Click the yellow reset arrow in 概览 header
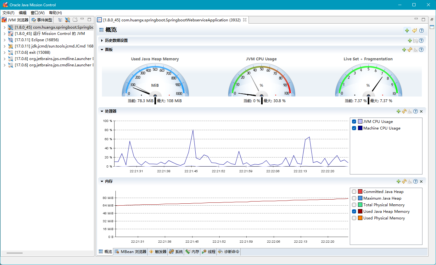Image resolution: width=436 pixels, height=265 pixels. 414,30
